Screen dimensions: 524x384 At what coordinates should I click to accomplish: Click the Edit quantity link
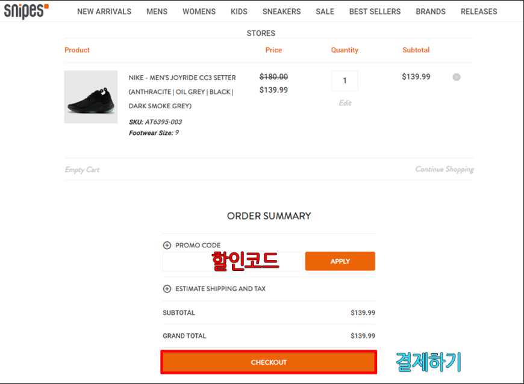point(345,103)
